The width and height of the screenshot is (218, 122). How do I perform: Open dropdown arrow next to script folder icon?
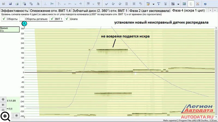coord(153,4)
